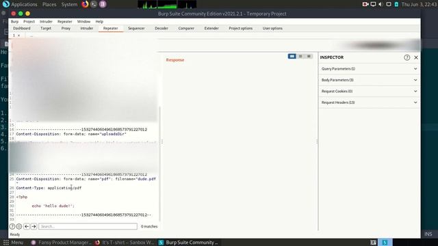Click the purple launcher icon in top panel
438x246 pixels.
pyautogui.click(x=103, y=4)
